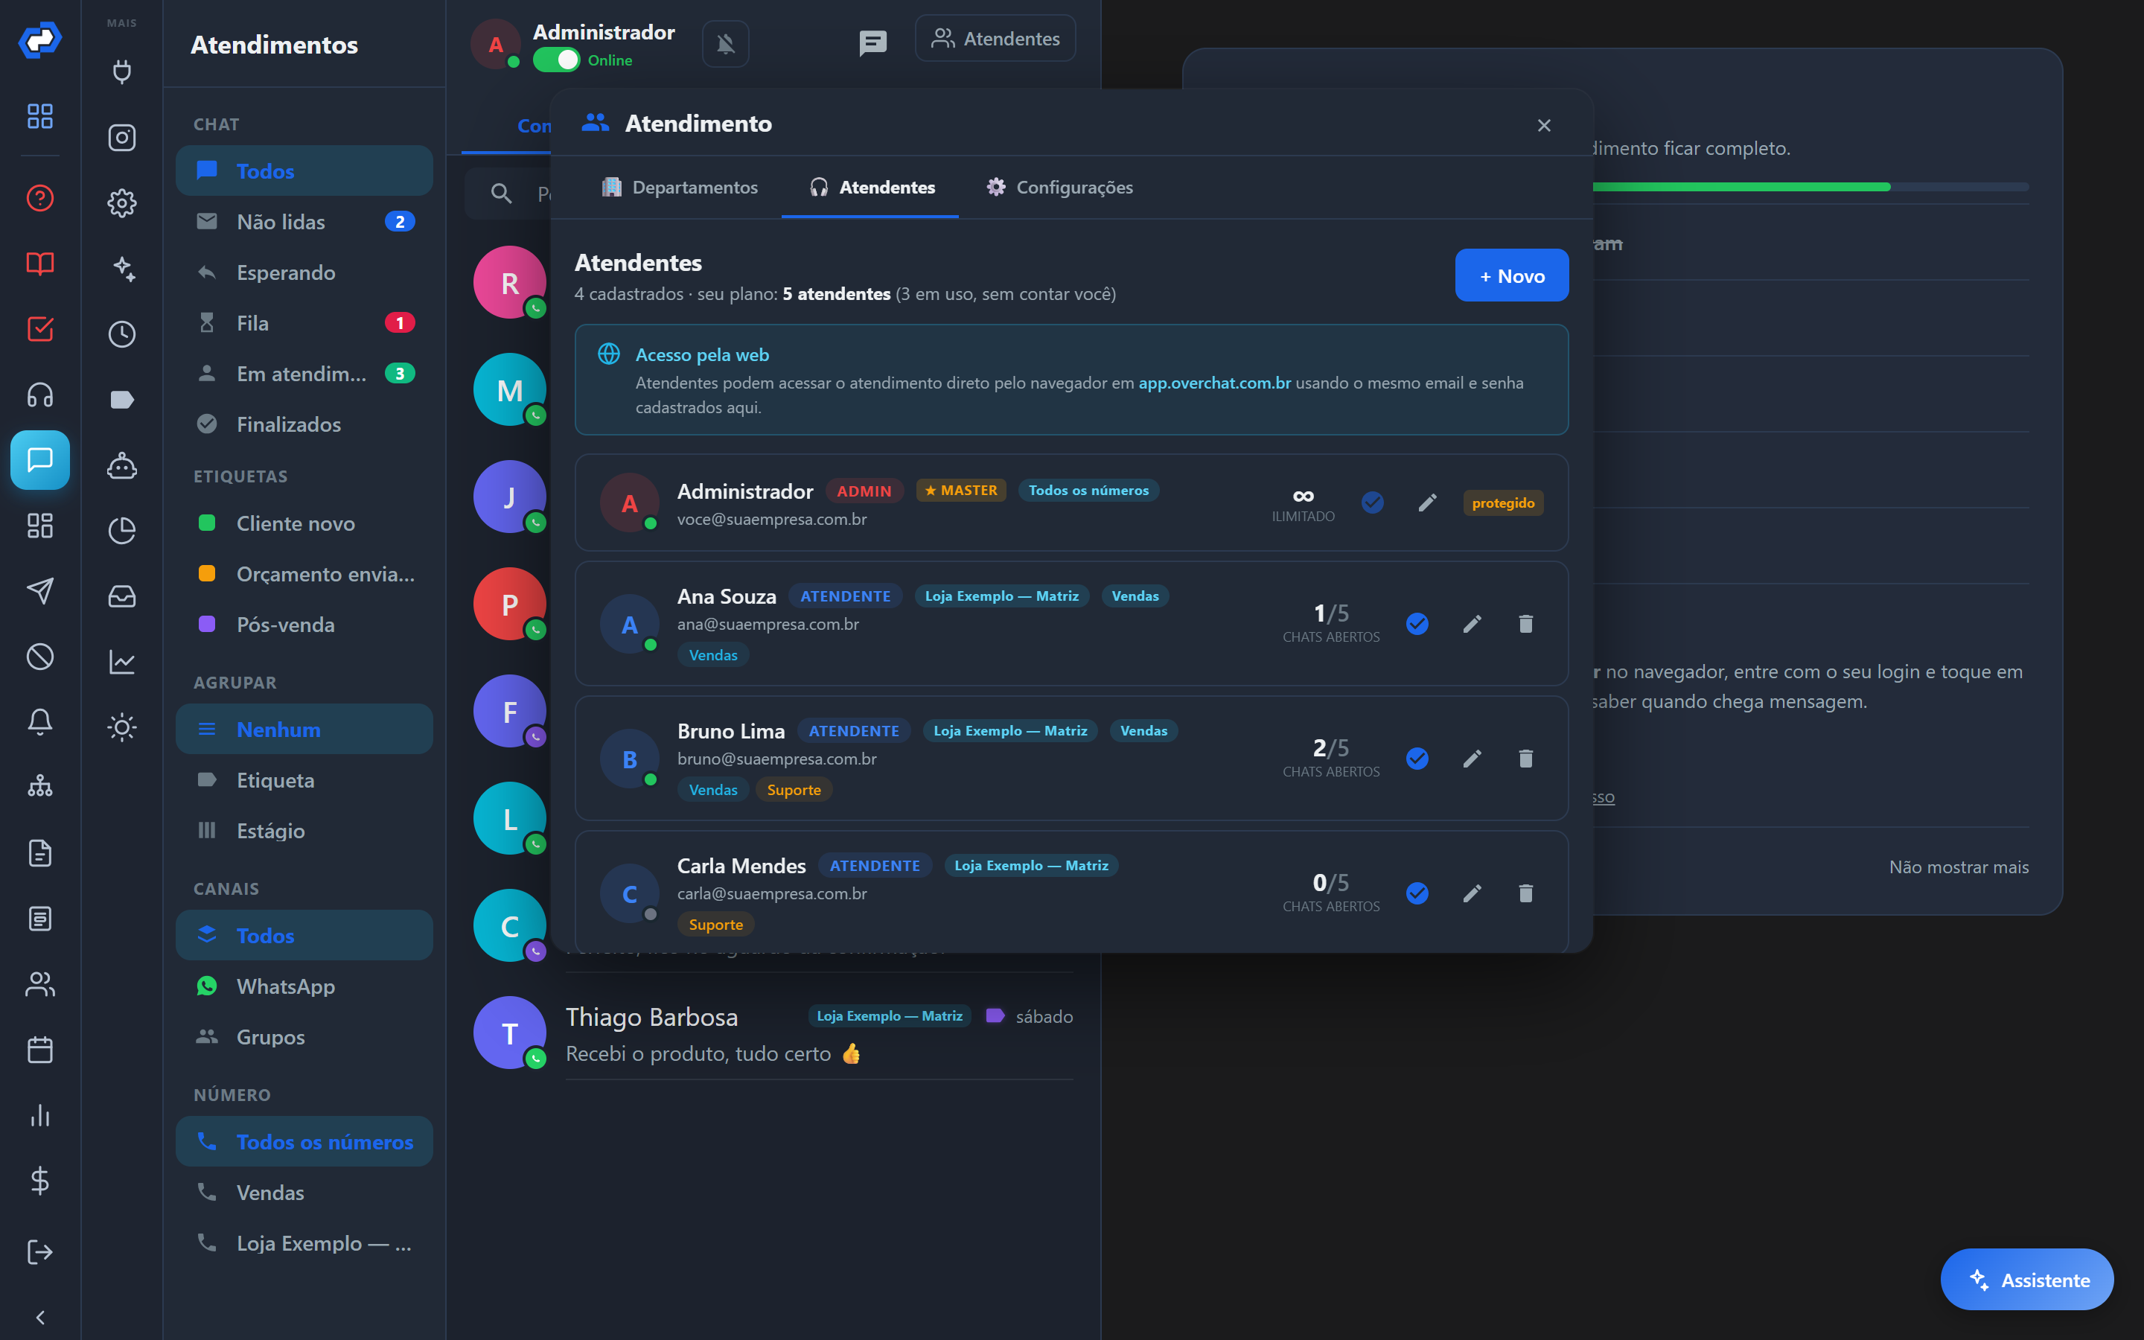Image resolution: width=2144 pixels, height=1340 pixels.
Task: Toggle Carla Mendes's active check mark
Action: pos(1417,893)
